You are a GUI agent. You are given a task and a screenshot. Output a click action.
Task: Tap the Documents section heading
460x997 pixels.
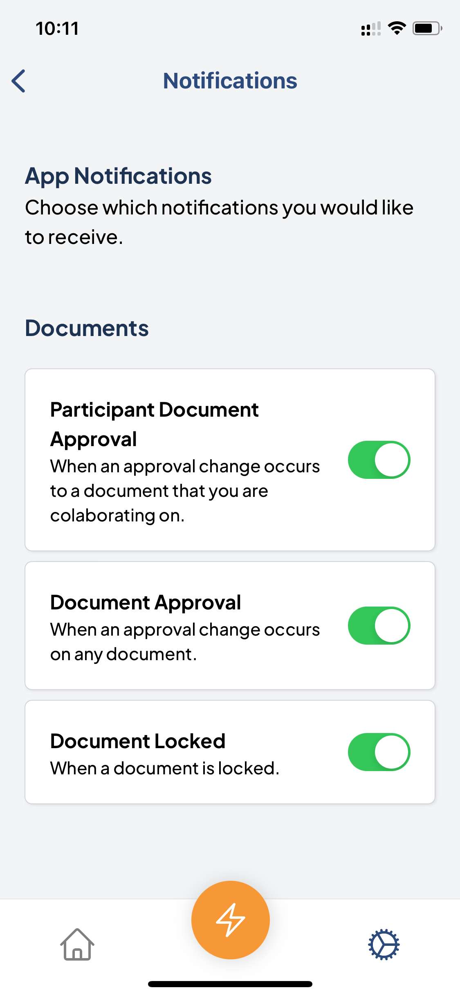(87, 328)
